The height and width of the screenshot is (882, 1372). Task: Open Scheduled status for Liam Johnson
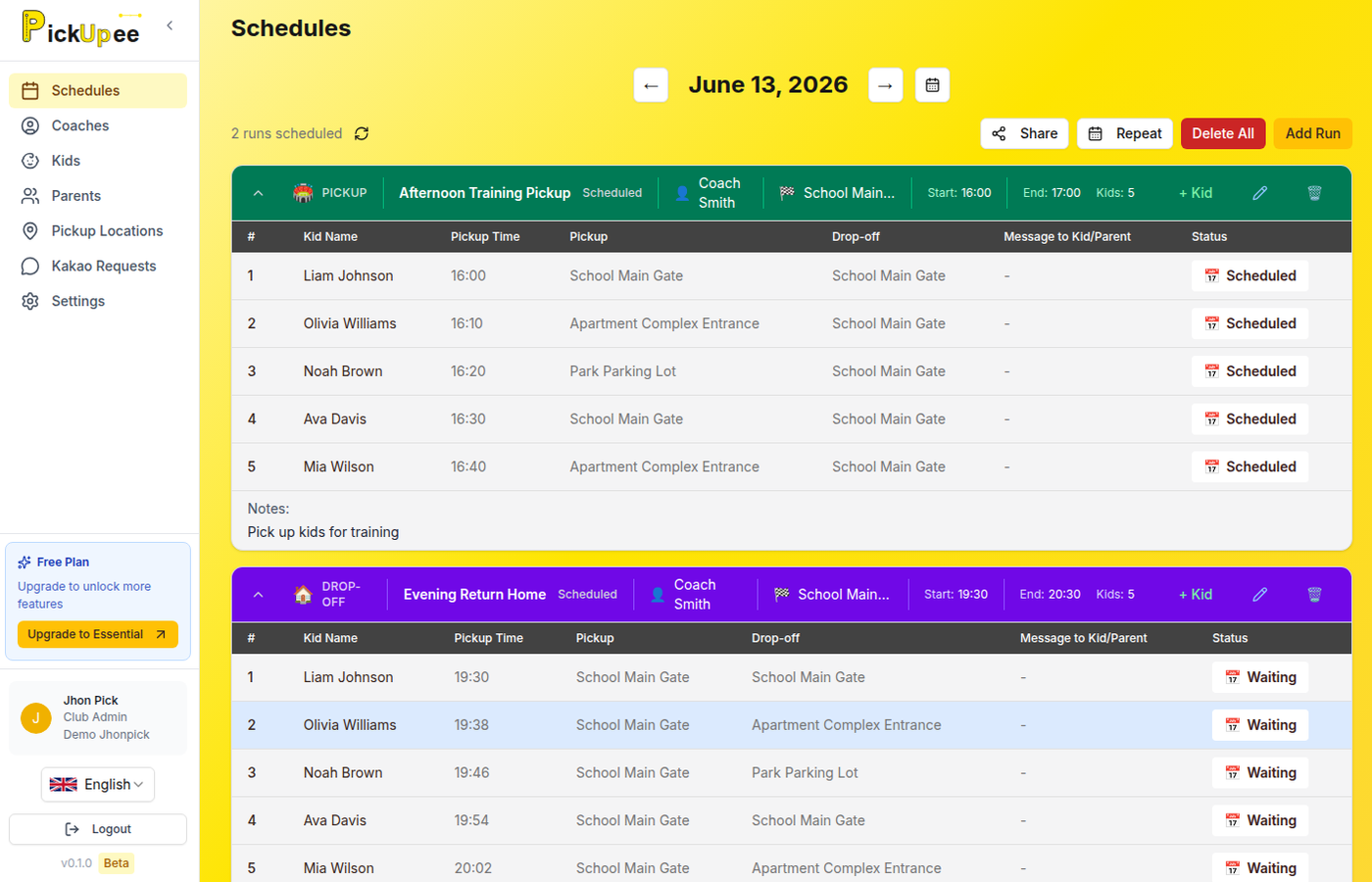pyautogui.click(x=1249, y=276)
